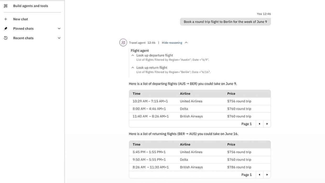Go to next page of returning flights

pyautogui.click(x=267, y=175)
